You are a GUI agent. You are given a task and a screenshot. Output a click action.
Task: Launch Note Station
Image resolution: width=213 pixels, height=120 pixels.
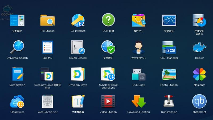pos(17,74)
